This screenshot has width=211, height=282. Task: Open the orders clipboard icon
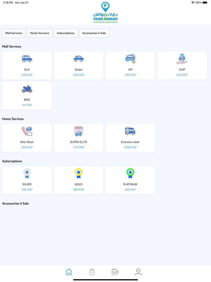pyautogui.click(x=115, y=272)
